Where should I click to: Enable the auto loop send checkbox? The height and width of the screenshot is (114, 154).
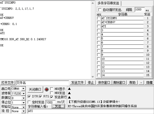tap(100, 10)
